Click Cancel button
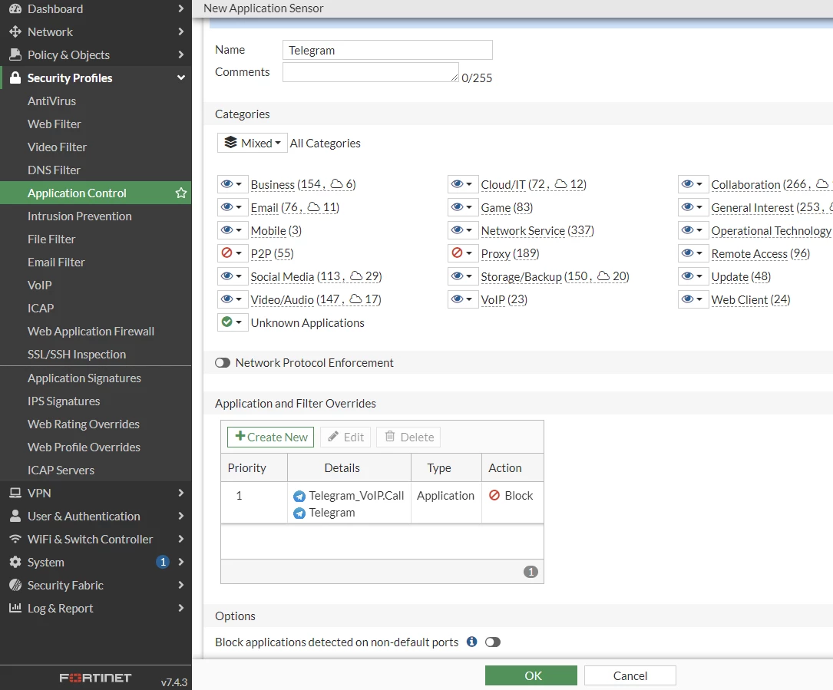 630,675
